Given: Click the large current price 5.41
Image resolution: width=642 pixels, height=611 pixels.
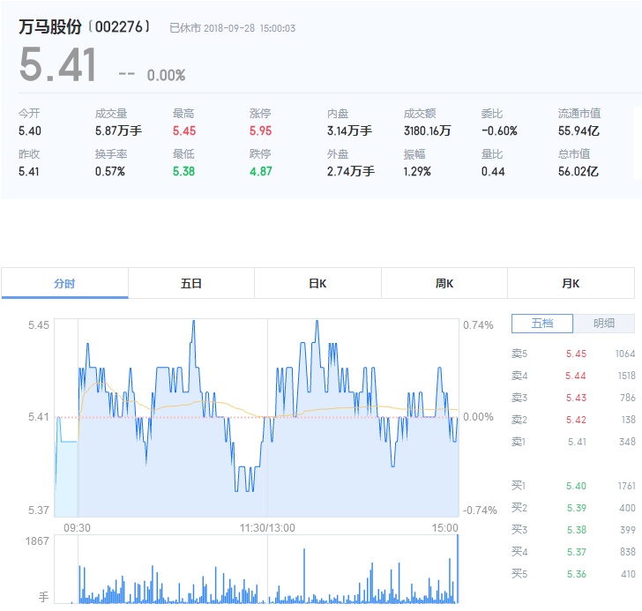Looking at the screenshot, I should [x=58, y=66].
